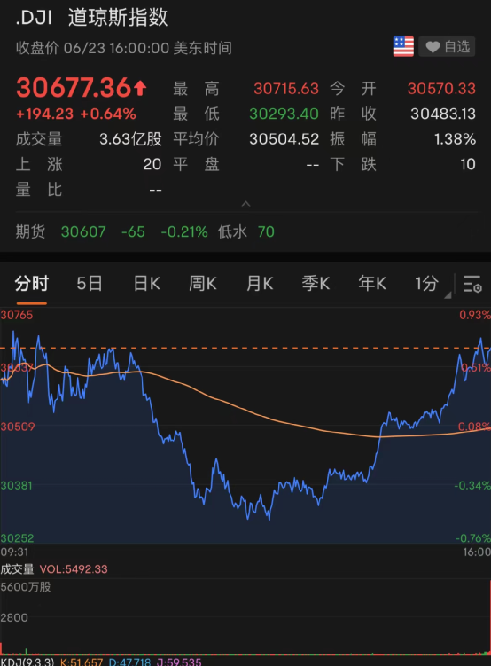Tap the lowest dip on the intraday chart
Image resolution: width=491 pixels, height=666 pixels.
click(x=269, y=519)
